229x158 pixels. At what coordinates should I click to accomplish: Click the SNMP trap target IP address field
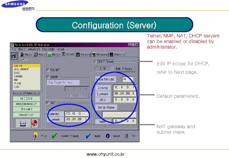77,89
